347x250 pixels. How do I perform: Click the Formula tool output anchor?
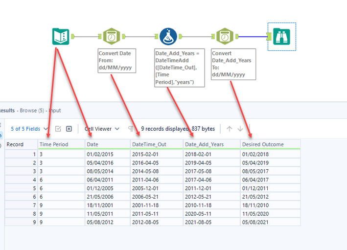[x=181, y=36]
